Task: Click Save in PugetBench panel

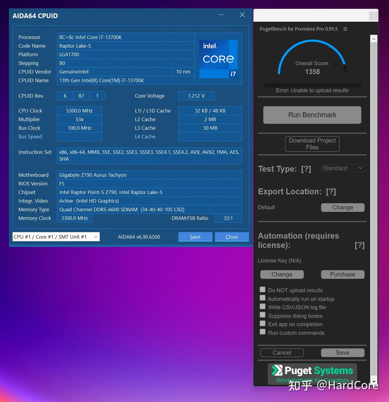Action: [343, 353]
